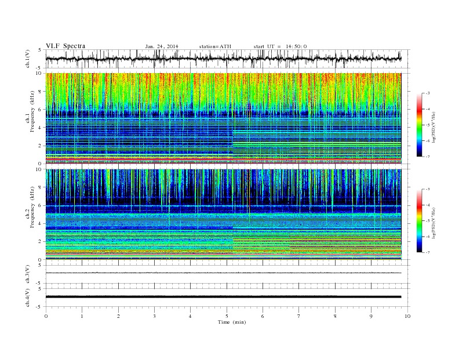Click time-axis tick label "9" at bottom

click(371, 316)
